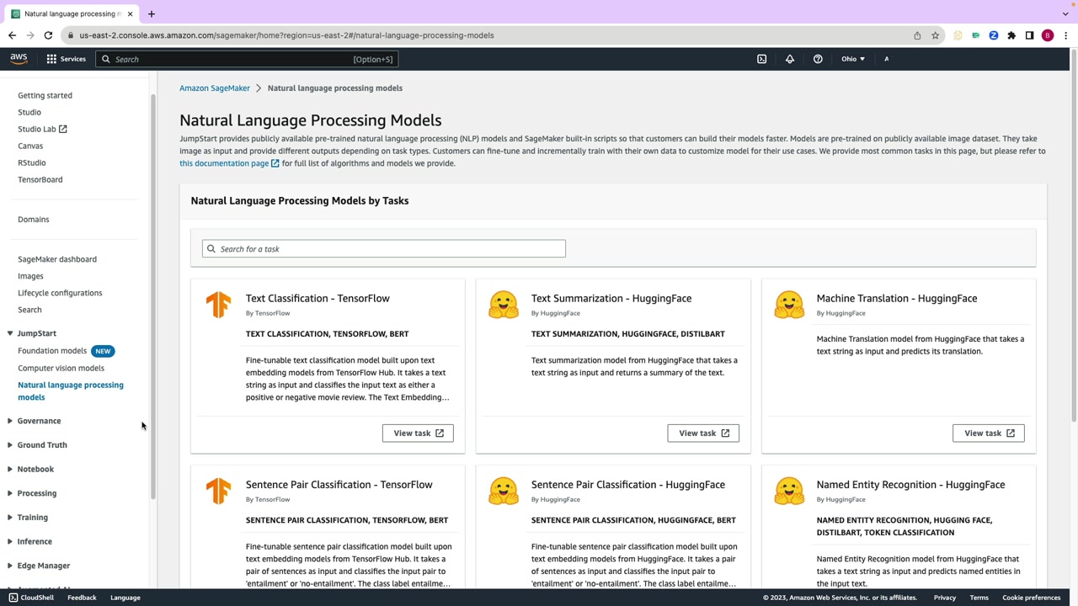
Task: Open the browser extensions puzzle icon
Action: [x=1011, y=35]
